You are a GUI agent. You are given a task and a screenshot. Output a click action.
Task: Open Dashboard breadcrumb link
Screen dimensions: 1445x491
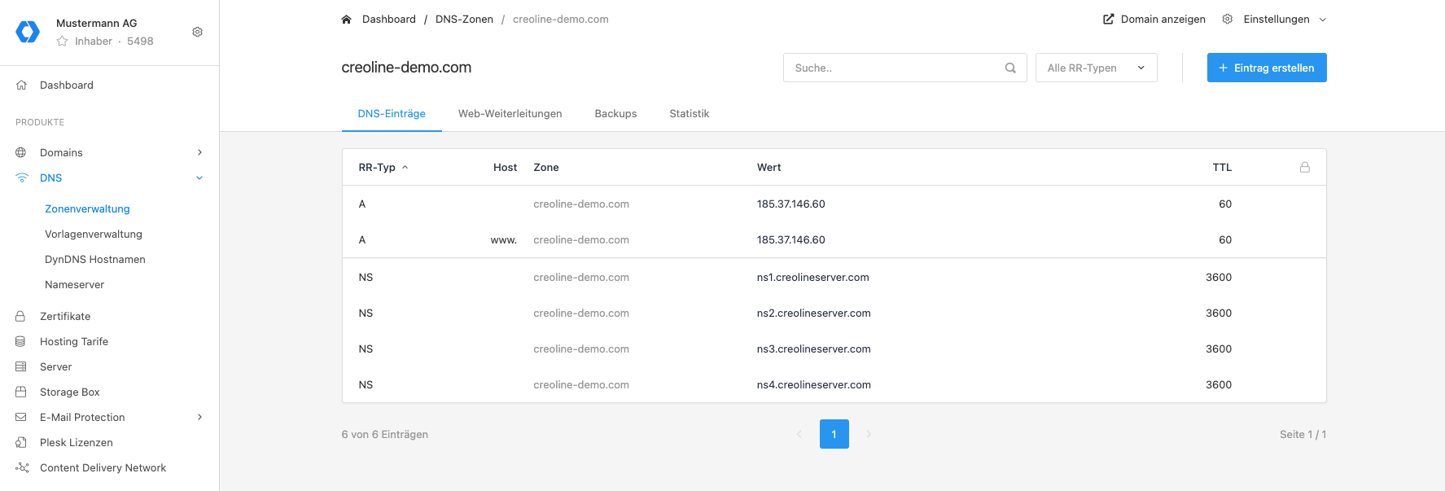click(x=389, y=19)
